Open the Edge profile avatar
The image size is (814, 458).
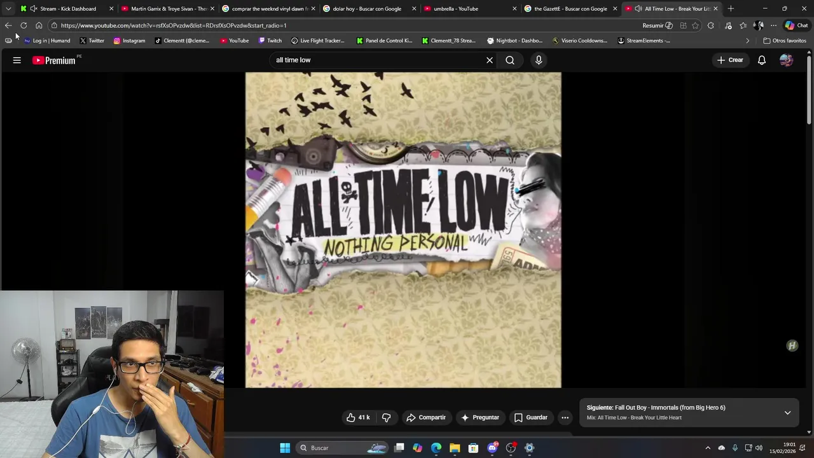click(x=758, y=25)
